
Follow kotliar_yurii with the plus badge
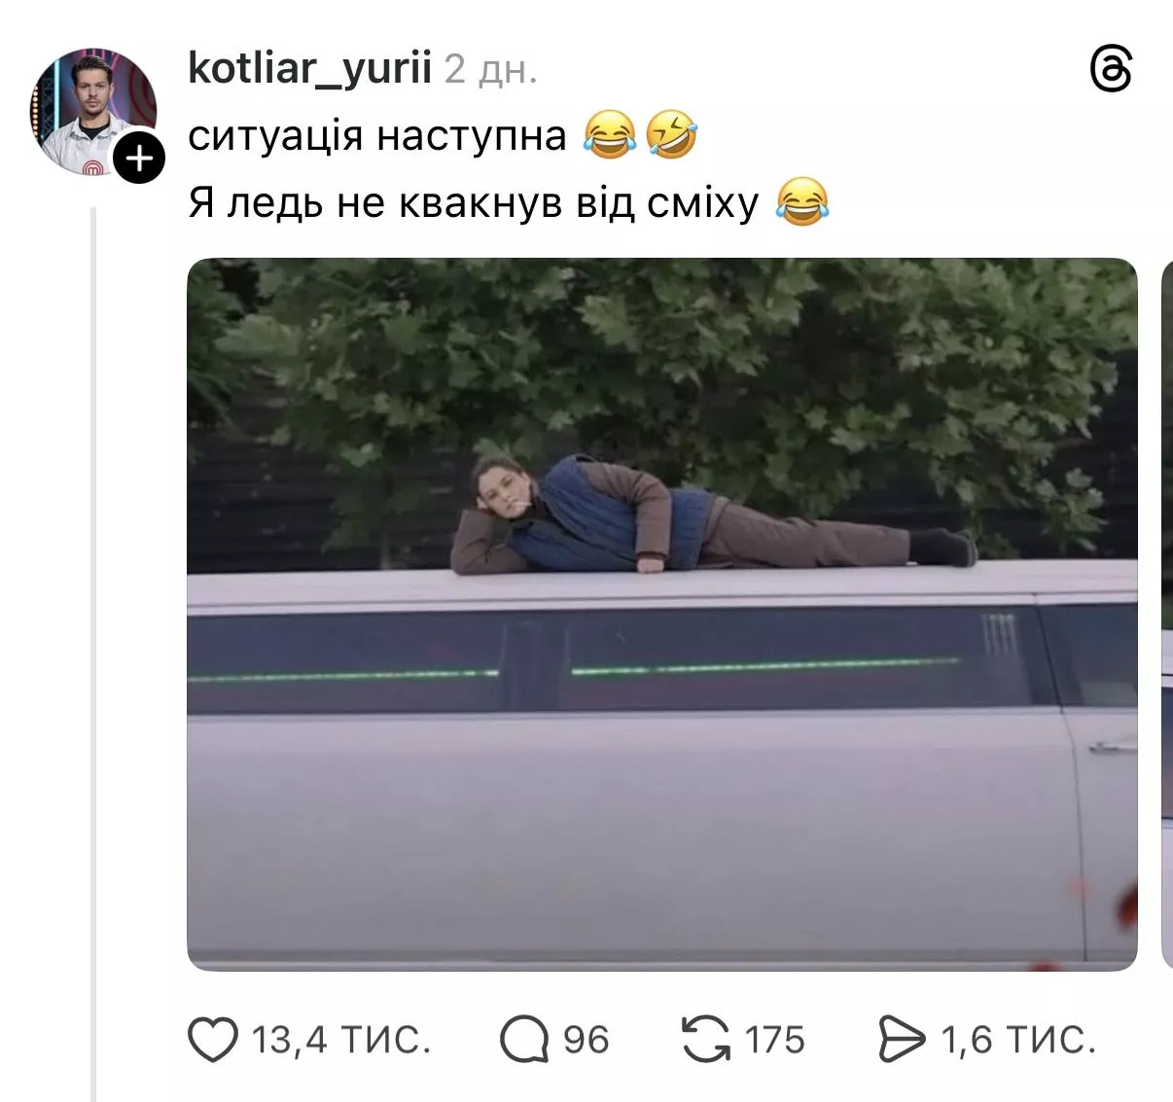tap(140, 157)
